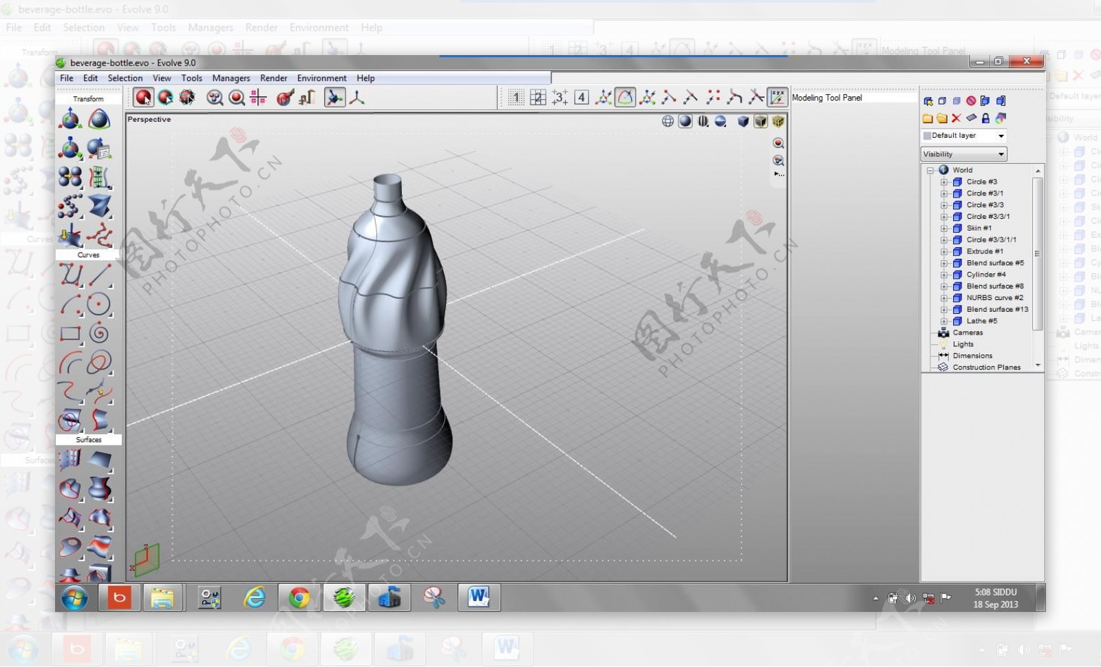The width and height of the screenshot is (1101, 667).
Task: Open the File menu
Action: (x=67, y=78)
